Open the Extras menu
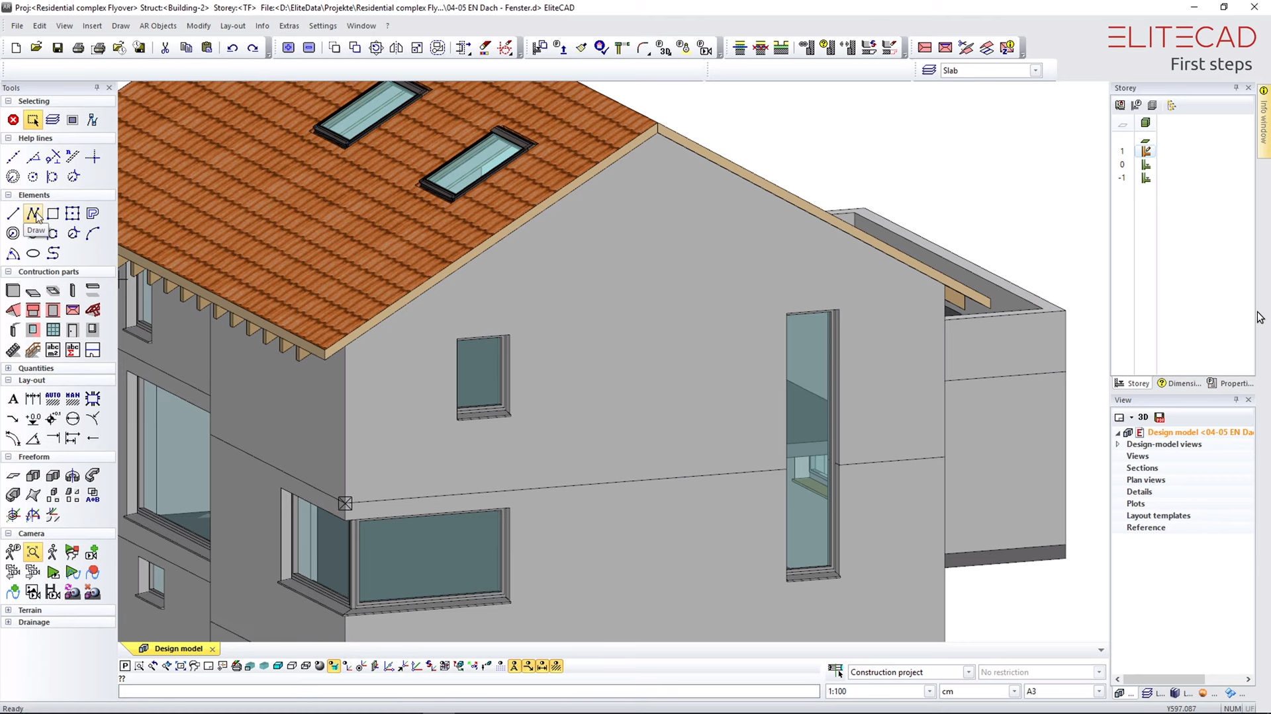 click(289, 26)
